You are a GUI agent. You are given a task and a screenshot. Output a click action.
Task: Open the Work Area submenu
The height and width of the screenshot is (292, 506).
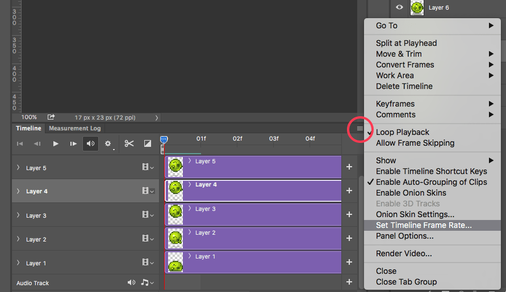point(432,75)
